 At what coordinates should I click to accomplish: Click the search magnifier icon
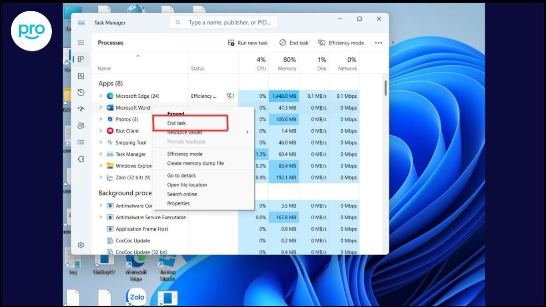(178, 22)
